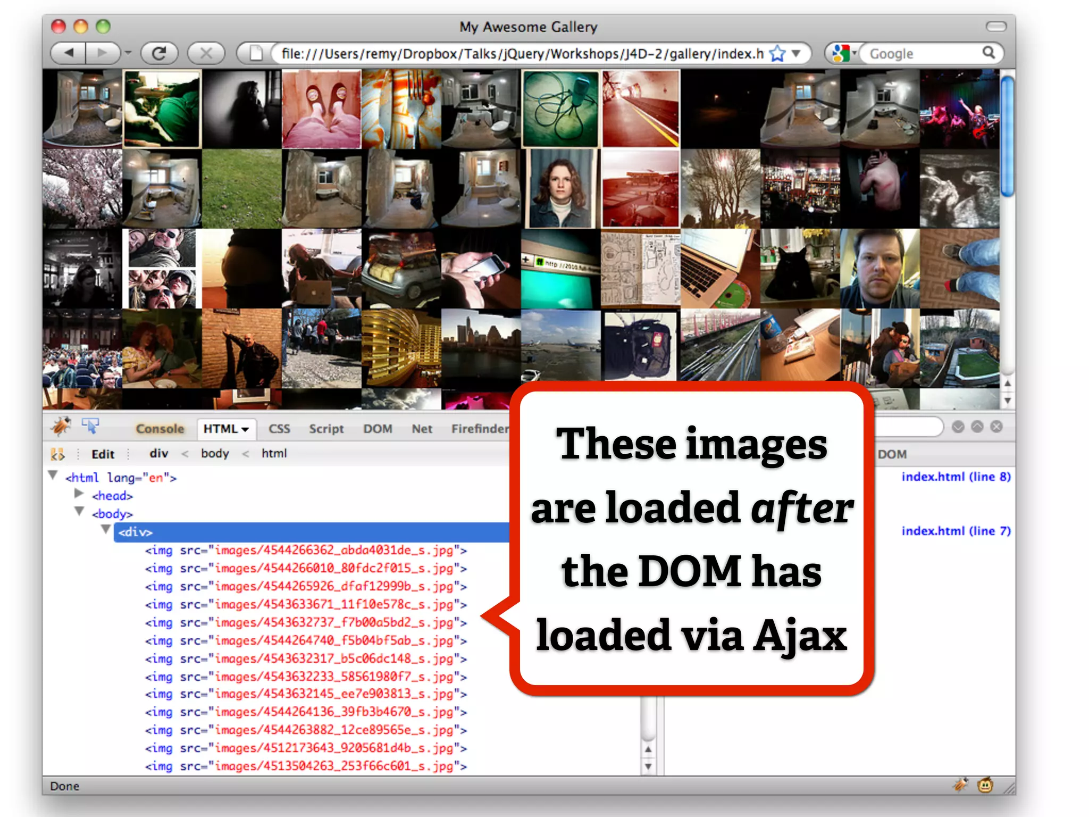Bookmark page with the star icon
Image resolution: width=1089 pixels, height=817 pixels.
(x=777, y=54)
